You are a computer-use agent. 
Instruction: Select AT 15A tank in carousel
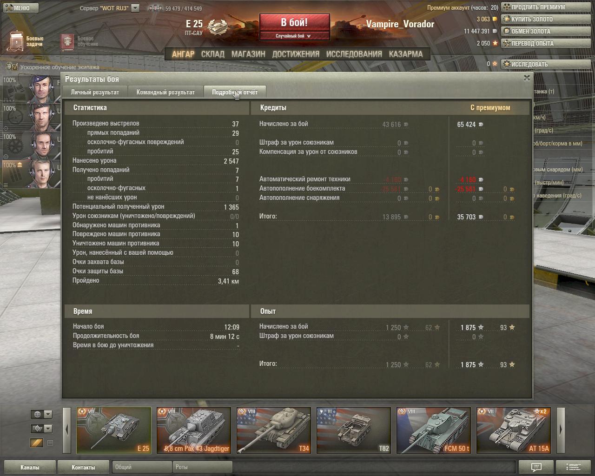pyautogui.click(x=514, y=430)
